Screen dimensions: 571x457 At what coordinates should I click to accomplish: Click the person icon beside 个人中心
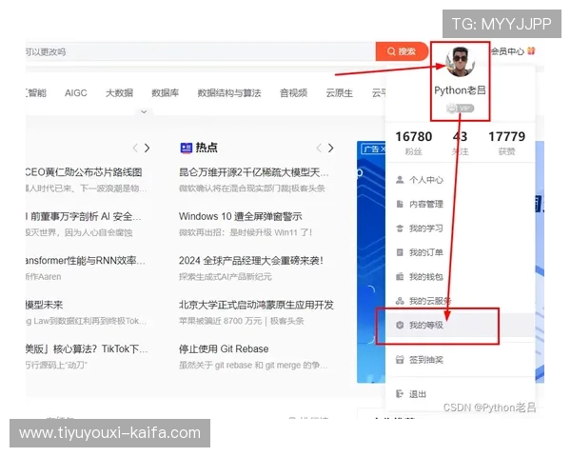tap(400, 180)
